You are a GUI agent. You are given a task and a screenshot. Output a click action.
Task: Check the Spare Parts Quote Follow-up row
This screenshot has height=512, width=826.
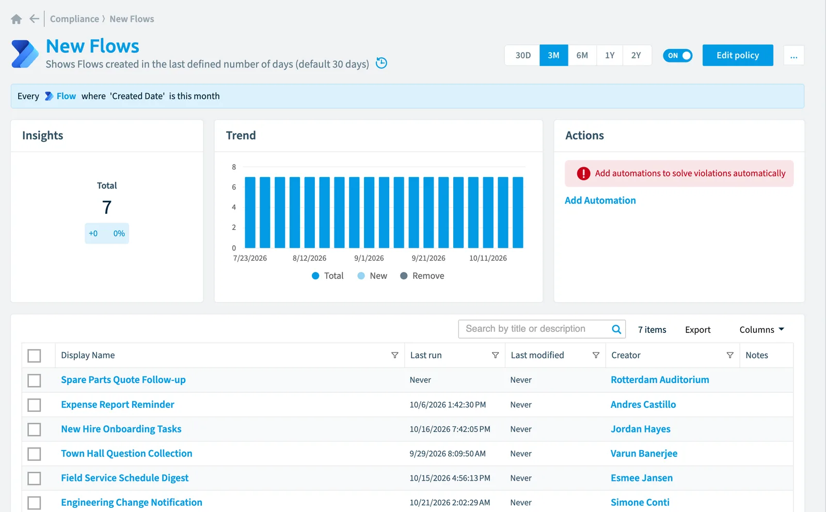(x=34, y=380)
